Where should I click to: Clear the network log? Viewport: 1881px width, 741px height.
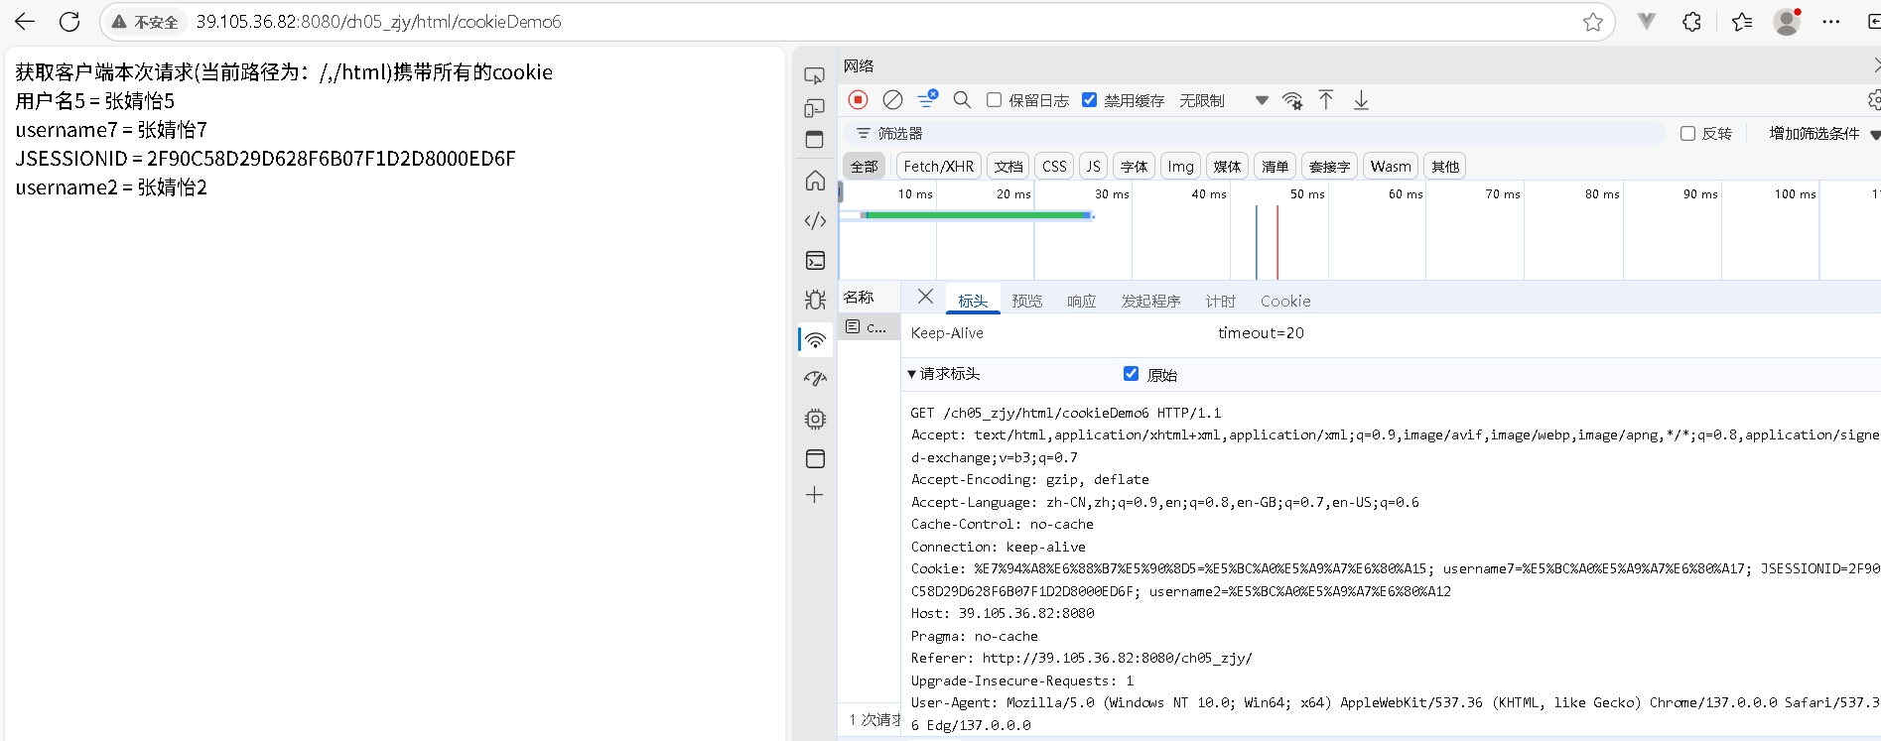[892, 100]
